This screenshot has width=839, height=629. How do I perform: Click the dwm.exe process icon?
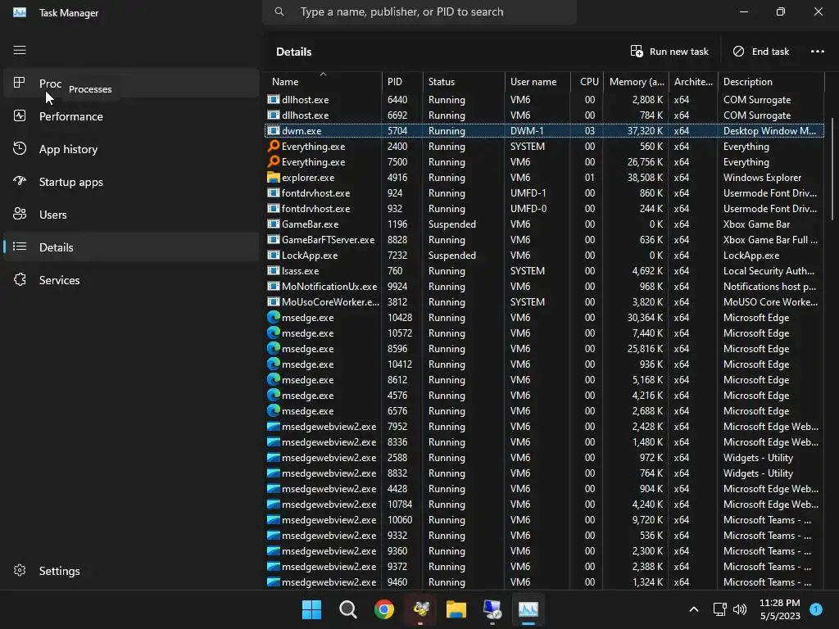click(x=274, y=130)
